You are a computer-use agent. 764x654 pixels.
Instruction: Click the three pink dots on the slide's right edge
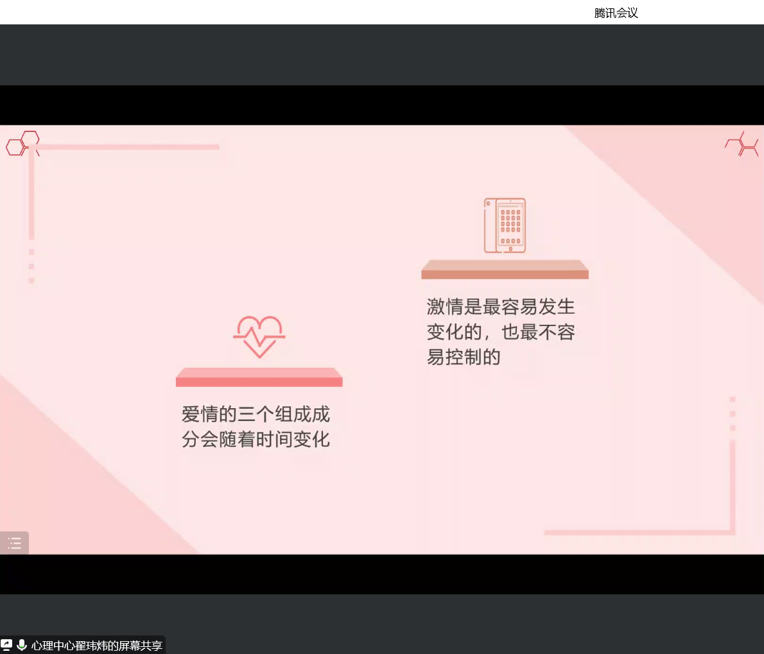click(733, 413)
